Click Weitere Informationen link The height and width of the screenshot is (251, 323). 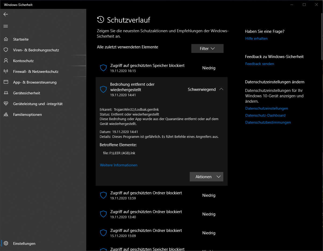119,165
